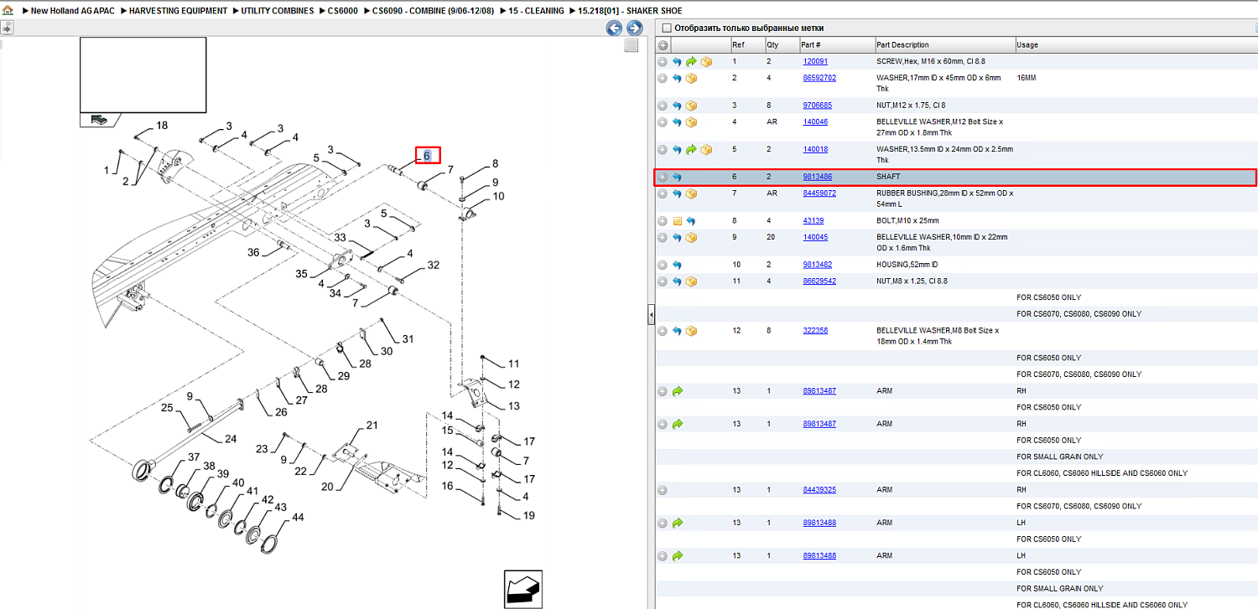Click the blue arrow icon for part 120091
This screenshot has width=1258, height=609.
coord(677,62)
